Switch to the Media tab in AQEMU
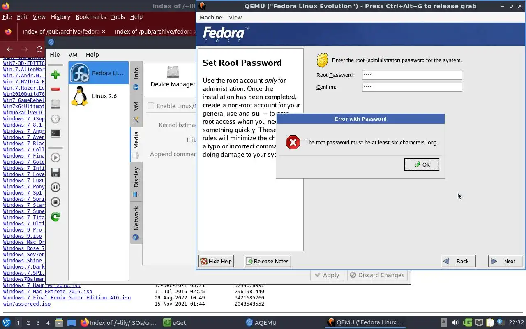Image resolution: width=526 pixels, height=329 pixels. [136, 145]
